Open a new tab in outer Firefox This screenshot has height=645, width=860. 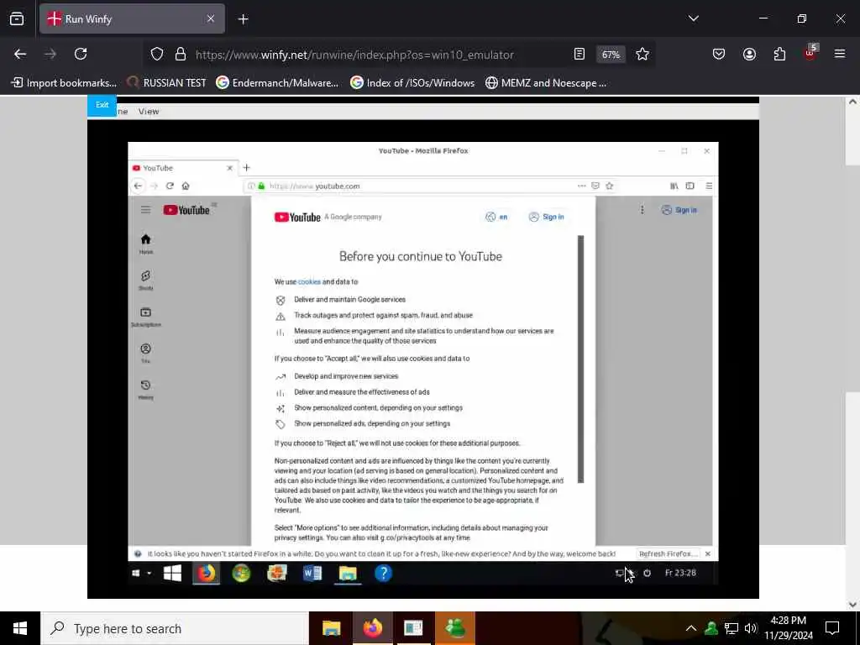243,19
